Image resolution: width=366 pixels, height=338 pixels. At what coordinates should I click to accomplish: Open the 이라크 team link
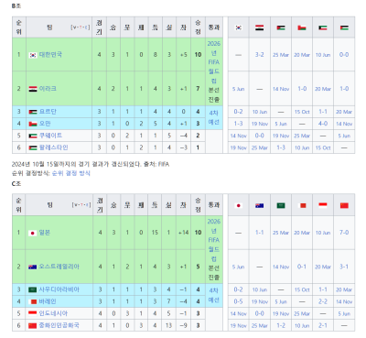pyautogui.click(x=48, y=89)
